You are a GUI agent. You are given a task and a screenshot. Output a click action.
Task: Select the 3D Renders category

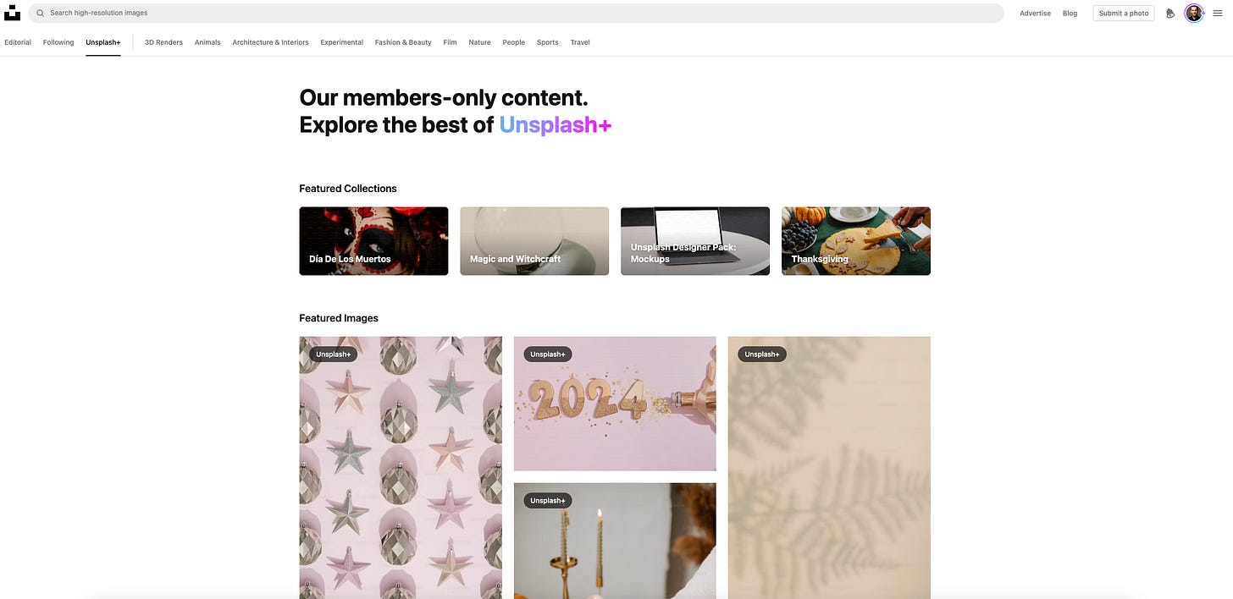pos(163,42)
